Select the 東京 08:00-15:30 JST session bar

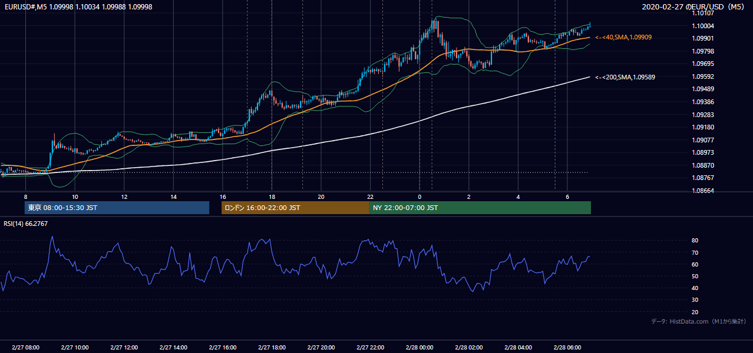tap(117, 208)
